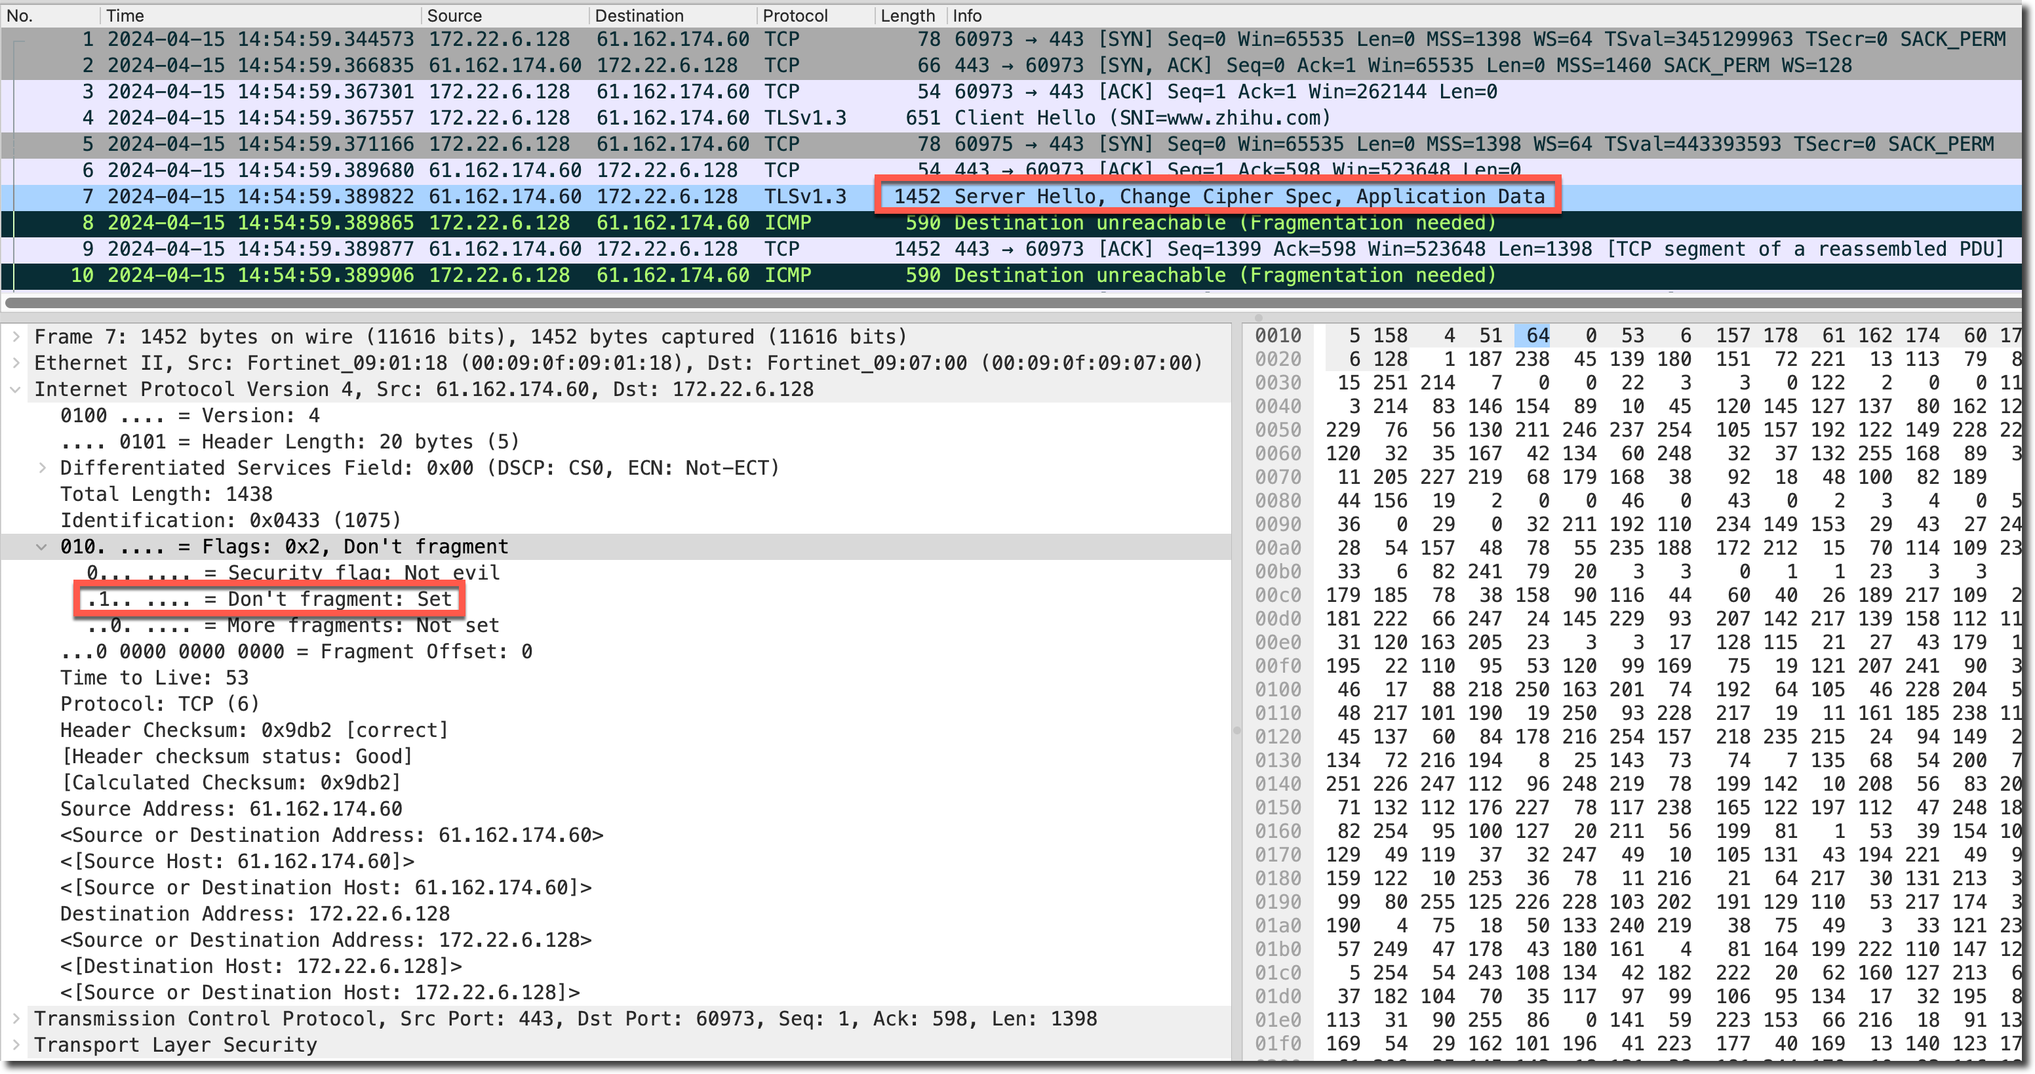This screenshot has height=1074, width=2035.
Task: Collapse the Flags: 0x2 Don't fragment node
Action: tap(42, 547)
